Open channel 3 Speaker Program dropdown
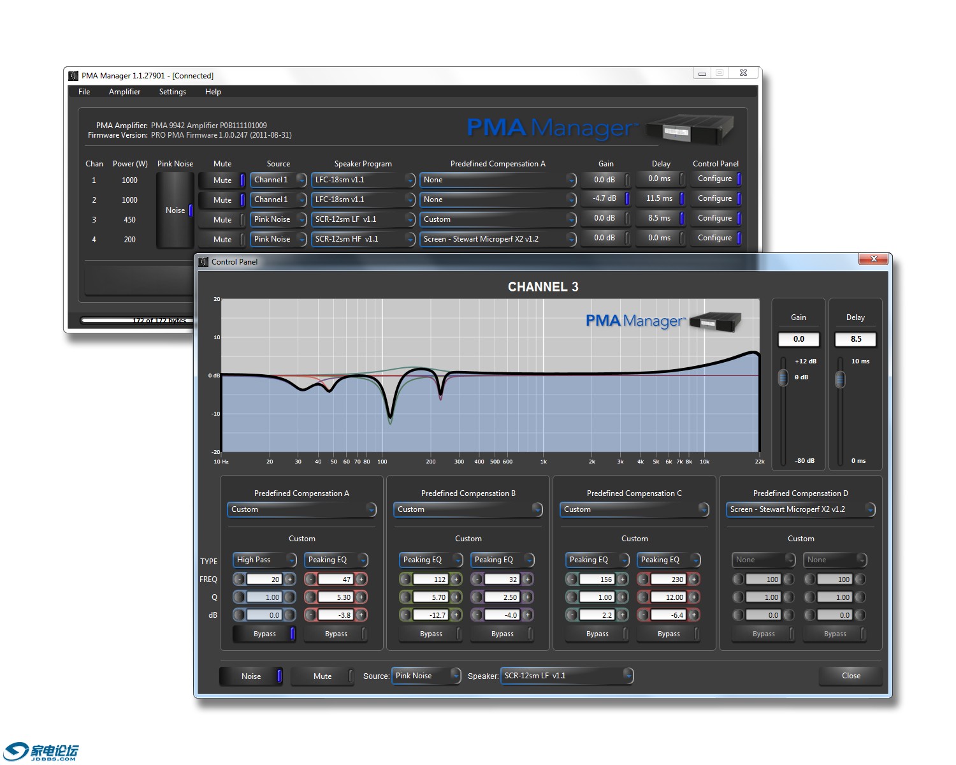The image size is (956, 765). tap(363, 219)
